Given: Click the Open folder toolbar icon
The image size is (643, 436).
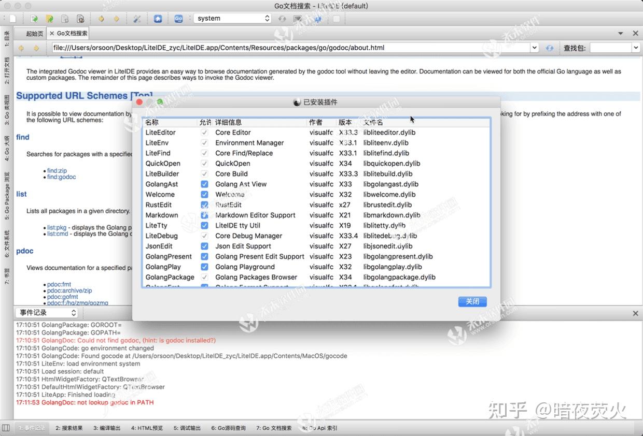Looking at the screenshot, I should pos(49,19).
